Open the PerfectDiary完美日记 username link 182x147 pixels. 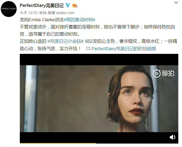pyautogui.click(x=42, y=6)
